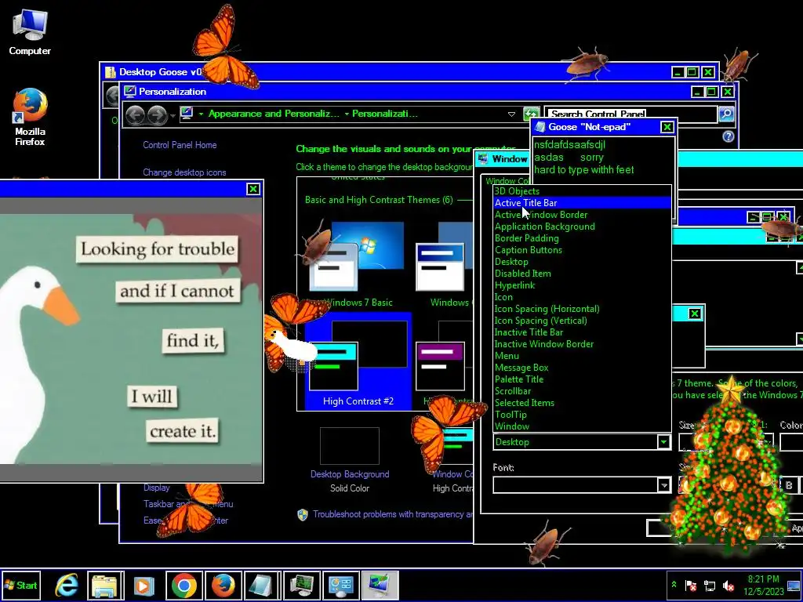This screenshot has width=803, height=602.
Task: Open Control Panel Home link
Action: 180,145
